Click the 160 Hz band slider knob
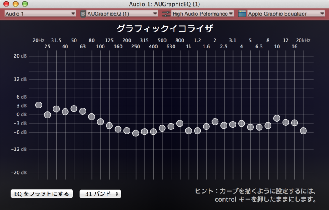Image resolution: width=329 pixels, height=210 pixels. 118,129
